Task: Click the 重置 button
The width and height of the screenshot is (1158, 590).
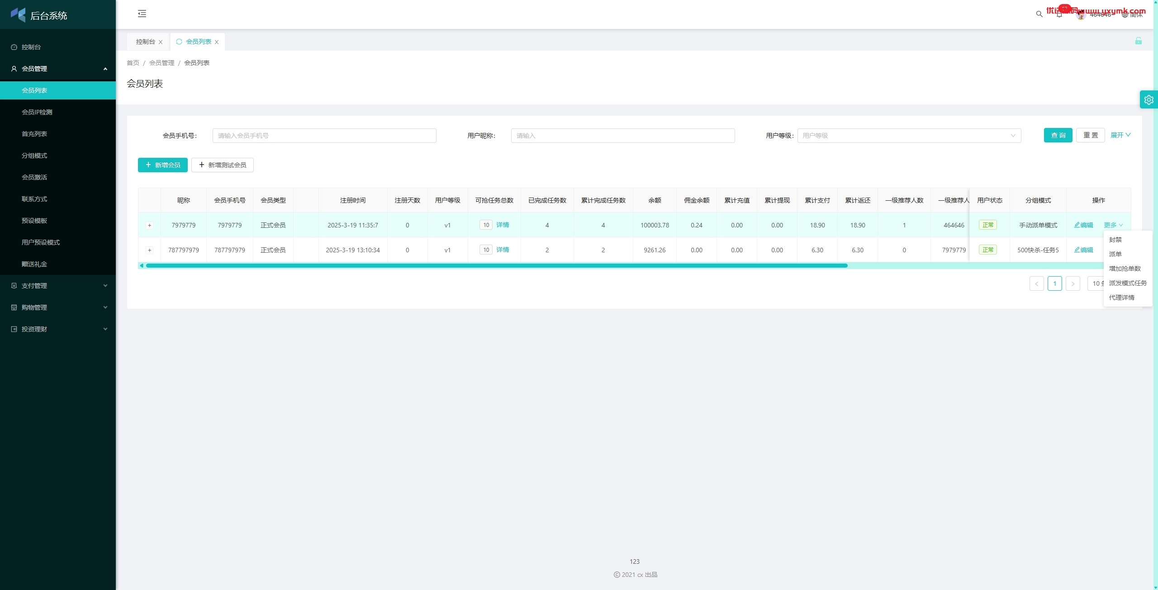Action: coord(1091,135)
